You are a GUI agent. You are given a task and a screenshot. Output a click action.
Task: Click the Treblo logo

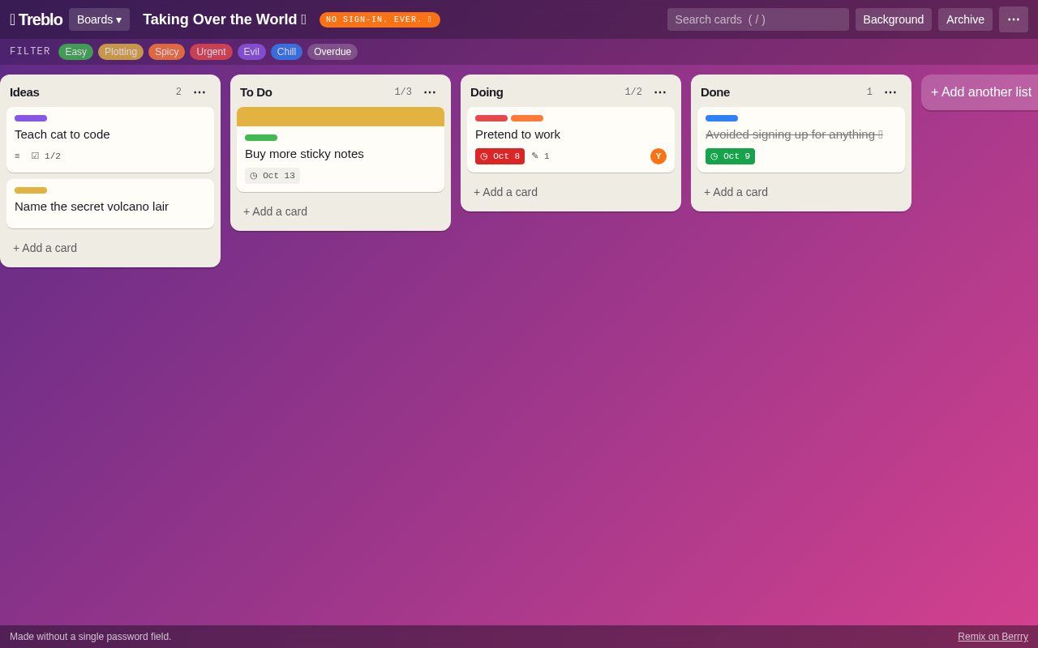(36, 19)
